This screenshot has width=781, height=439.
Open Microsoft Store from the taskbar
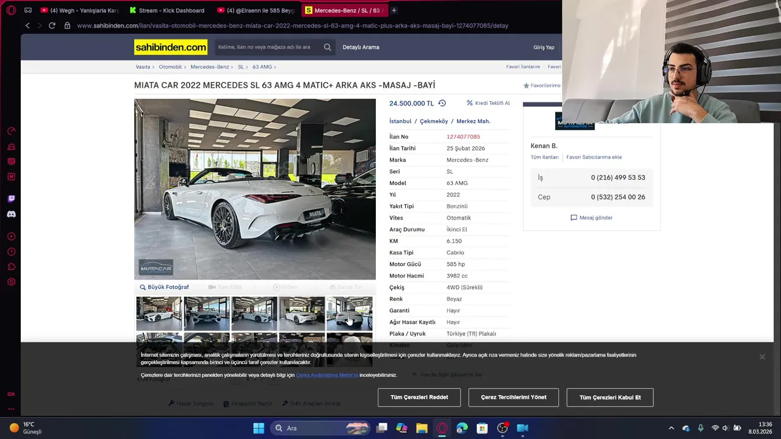click(x=482, y=428)
